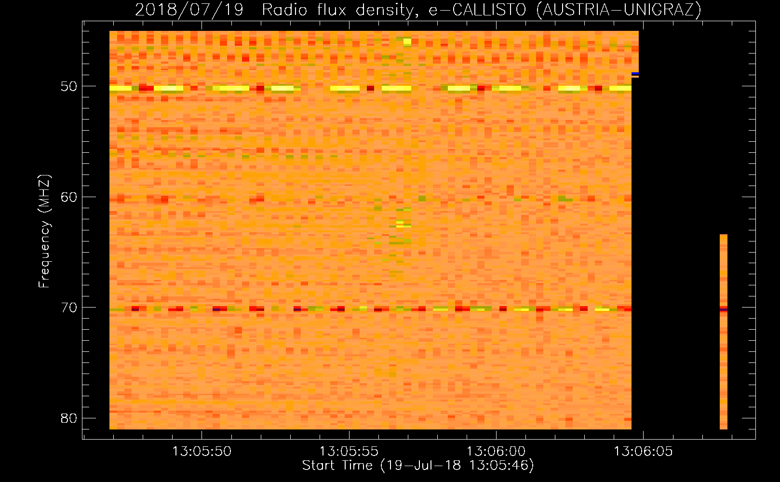Screen dimensions: 780x482
Task: Click the small blue marker near 49 MHz
Action: click(635, 74)
